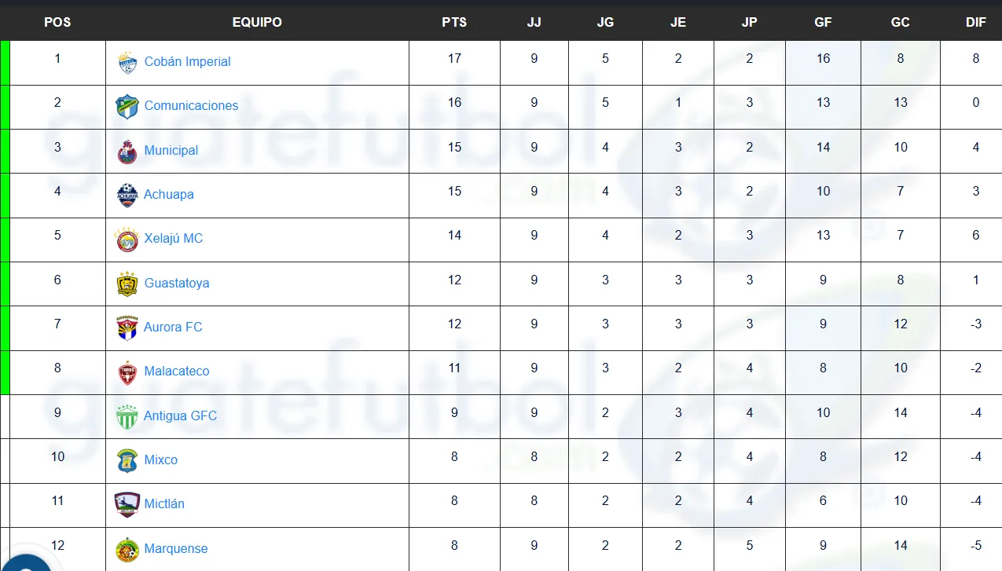The width and height of the screenshot is (1002, 571).
Task: Click the Comunicaciones club logo
Action: [127, 107]
